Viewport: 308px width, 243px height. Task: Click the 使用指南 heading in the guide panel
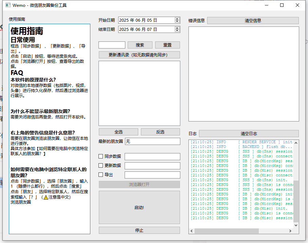click(x=27, y=31)
